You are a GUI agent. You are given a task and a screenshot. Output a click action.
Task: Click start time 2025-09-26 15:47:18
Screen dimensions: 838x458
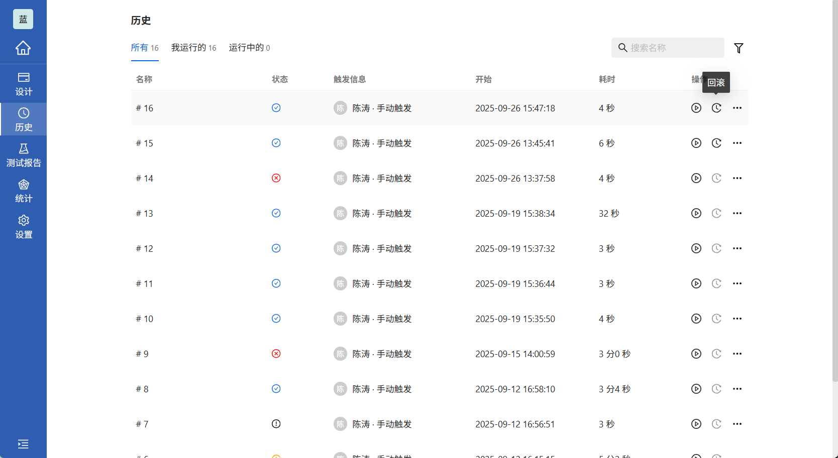(x=515, y=108)
